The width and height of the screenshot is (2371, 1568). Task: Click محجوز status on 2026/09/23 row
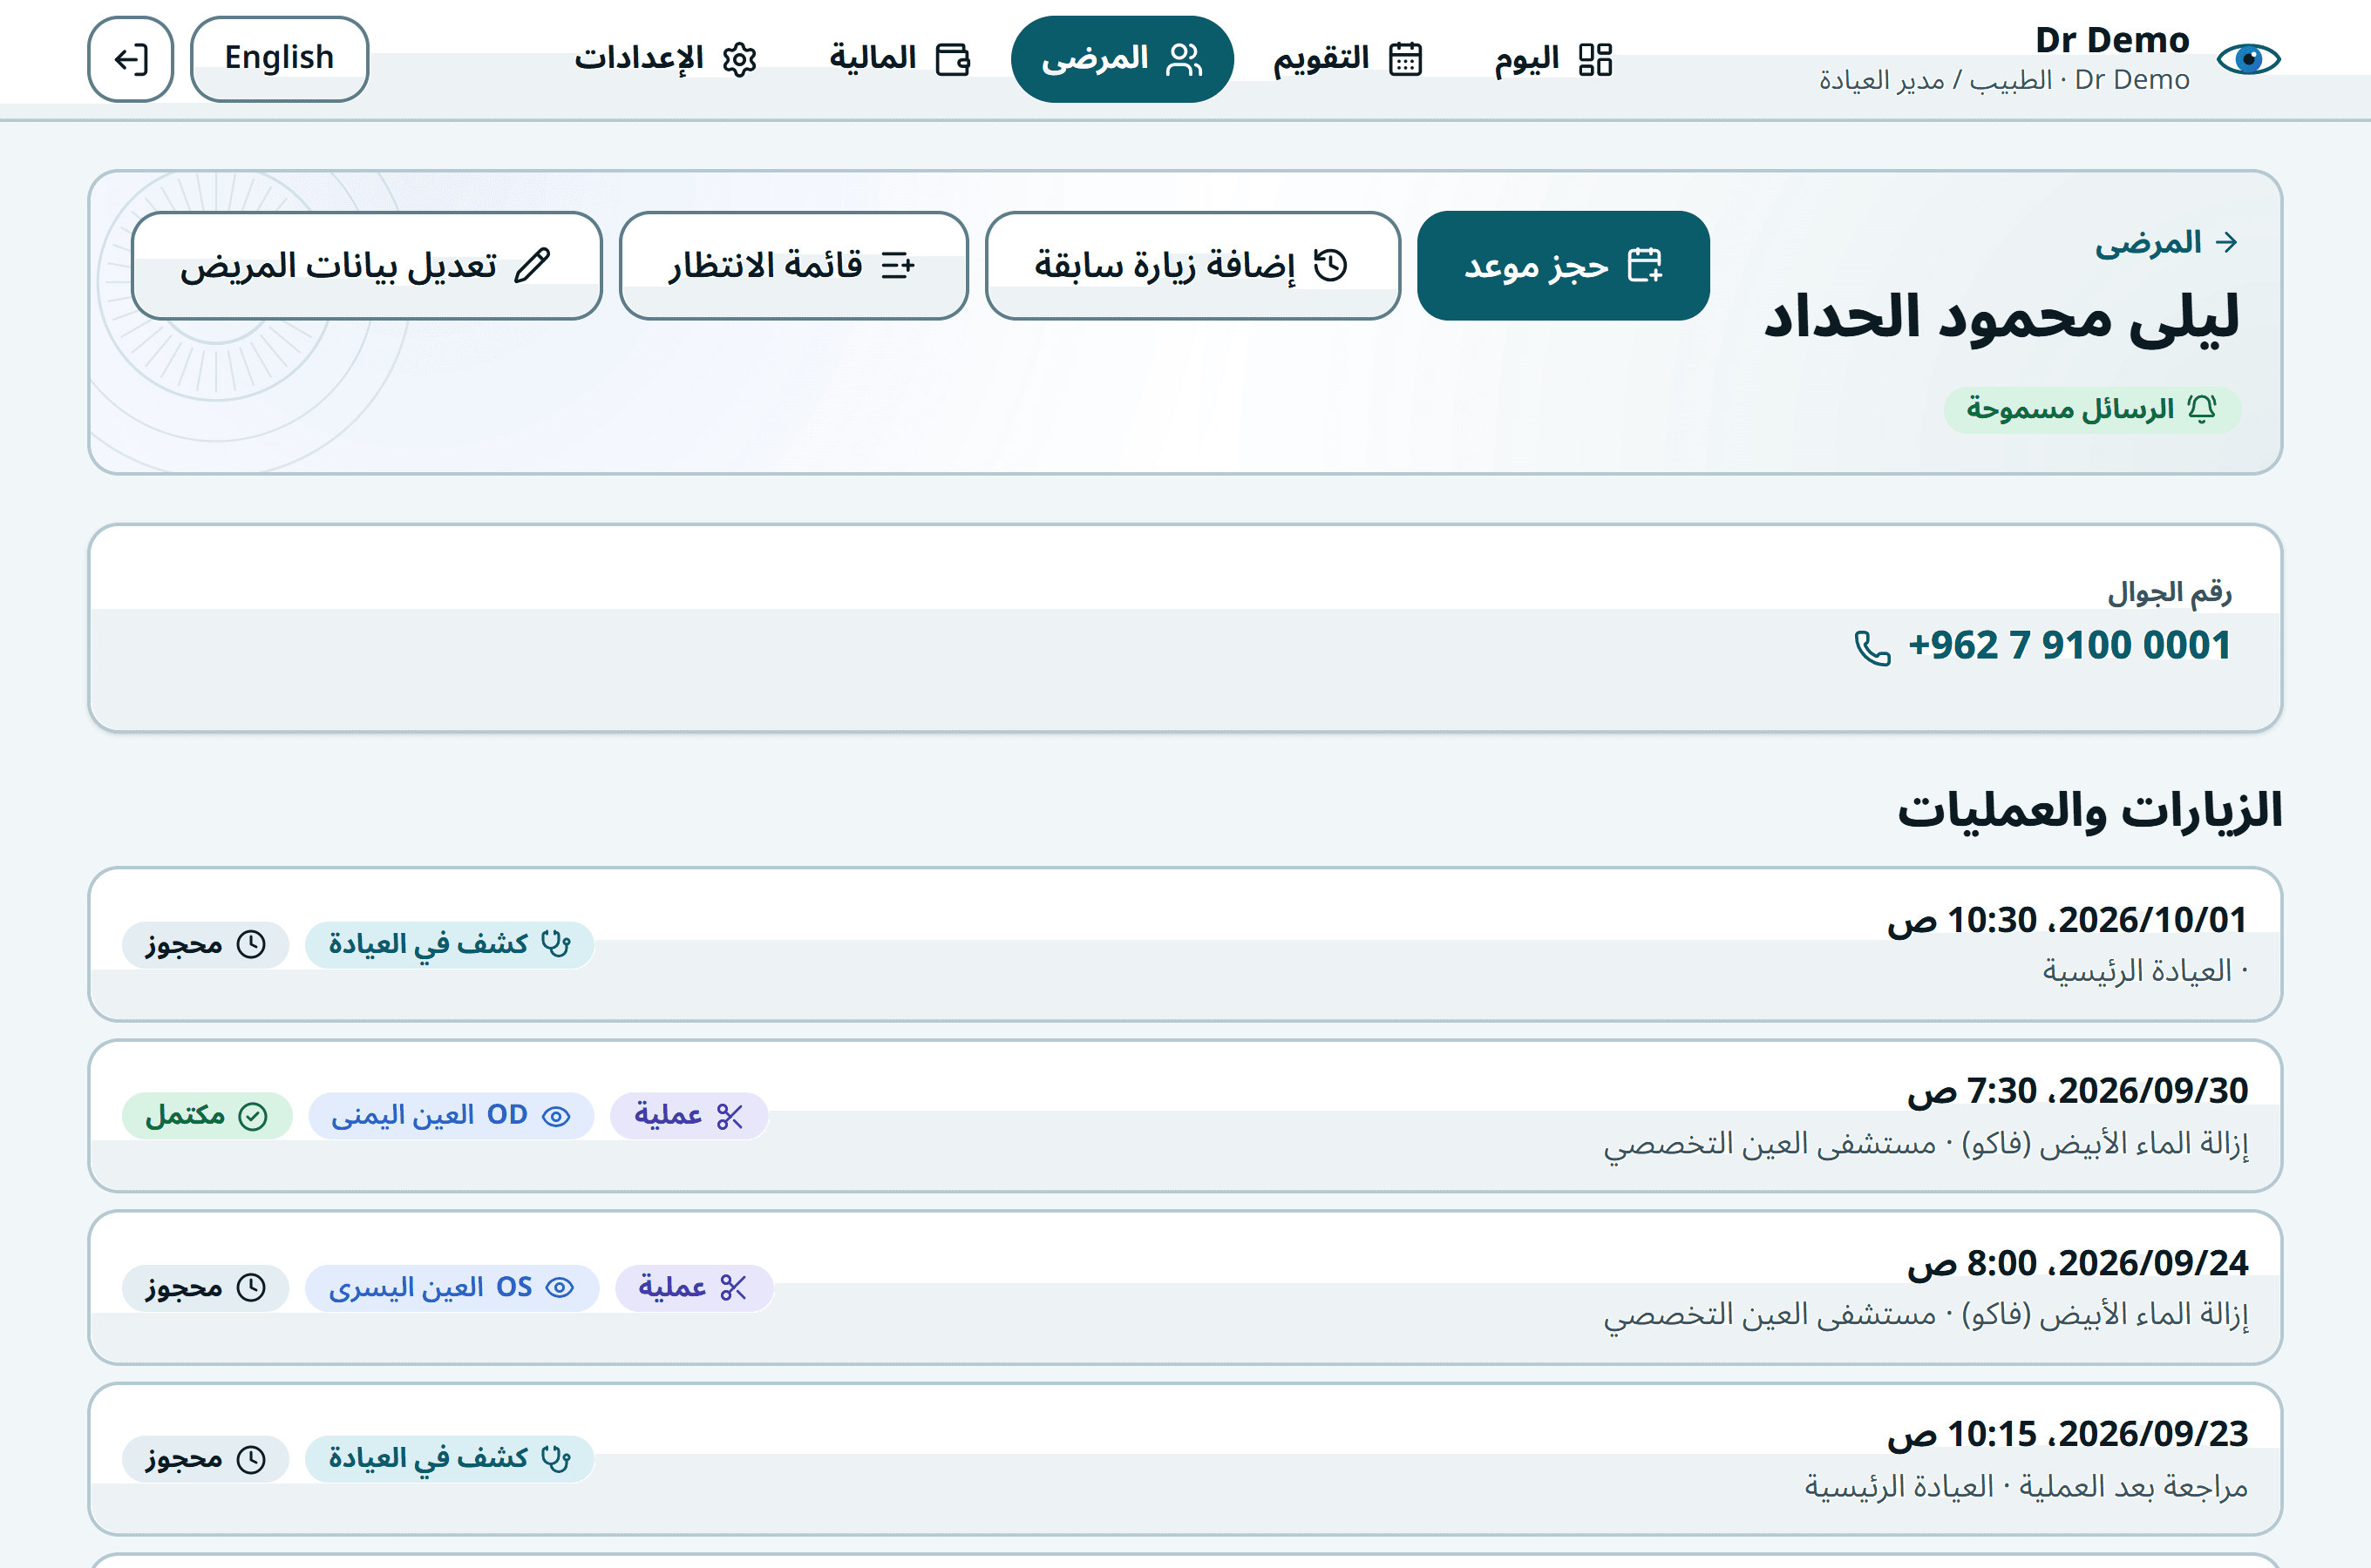tap(205, 1459)
